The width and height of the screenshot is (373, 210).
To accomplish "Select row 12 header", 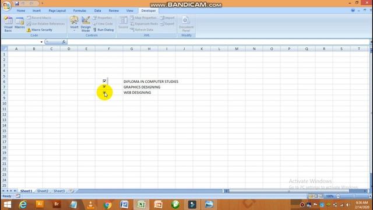I will tap(4, 114).
